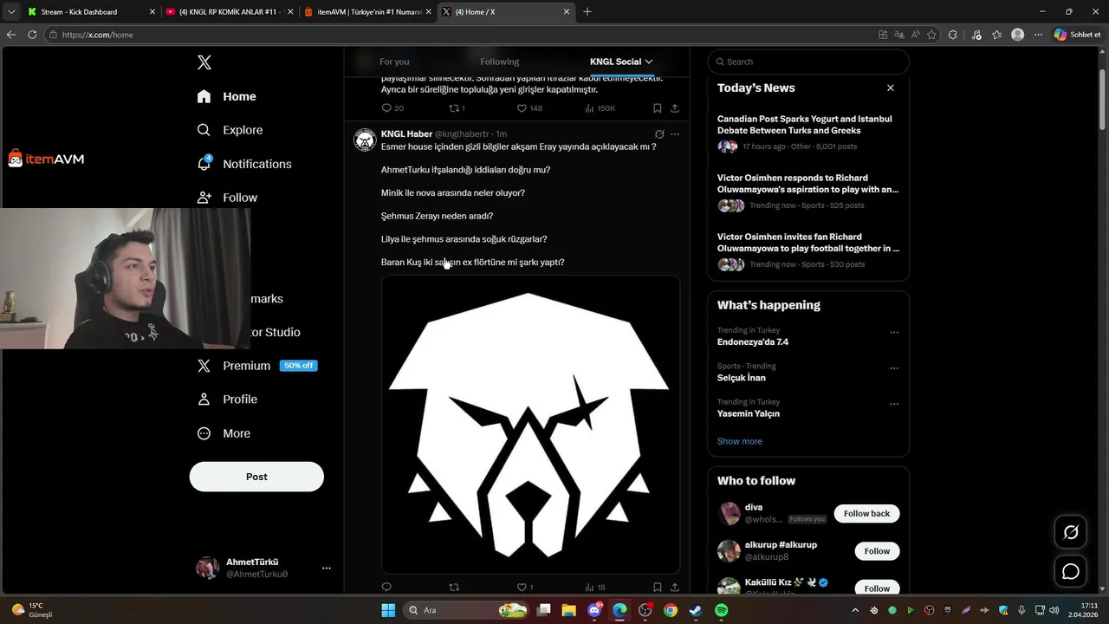
Task: Open Profile in the sidebar
Action: tap(227, 400)
